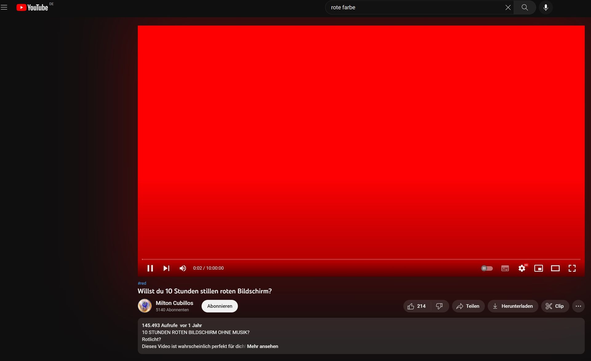Switch to theater mode view
Image resolution: width=591 pixels, height=361 pixels.
[555, 268]
